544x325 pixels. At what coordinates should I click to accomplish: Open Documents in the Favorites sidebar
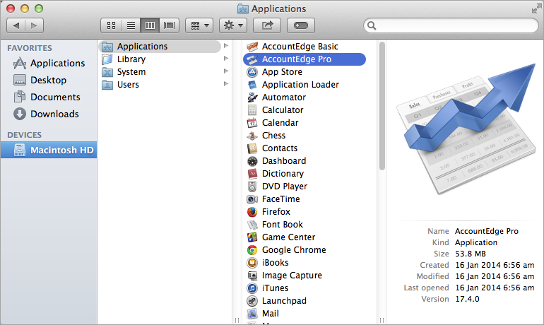coord(55,97)
